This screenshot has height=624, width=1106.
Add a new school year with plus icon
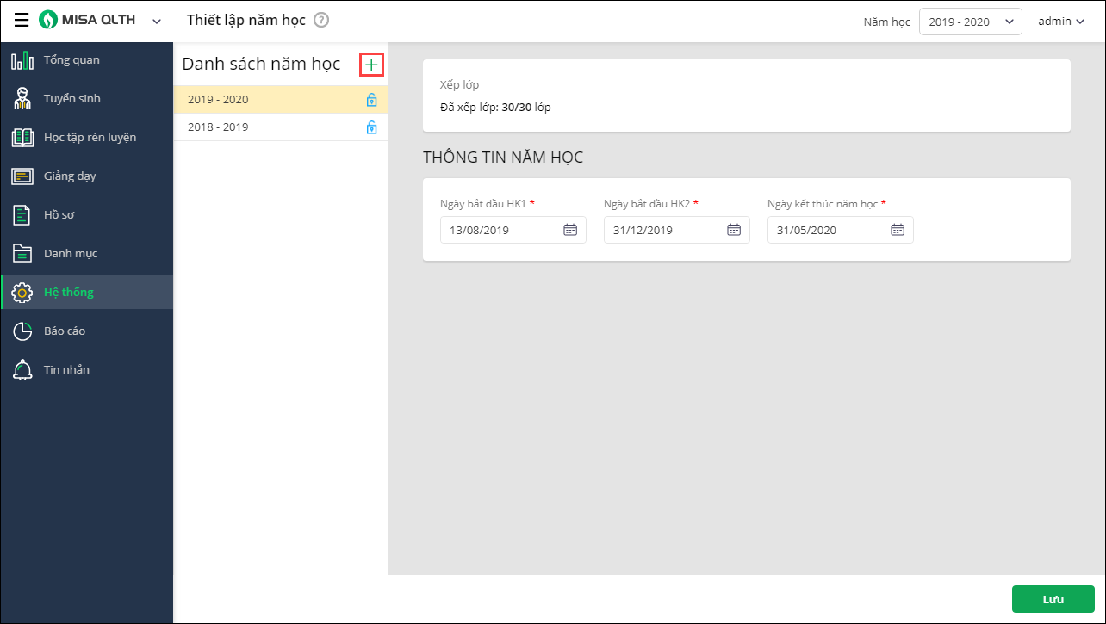click(371, 65)
